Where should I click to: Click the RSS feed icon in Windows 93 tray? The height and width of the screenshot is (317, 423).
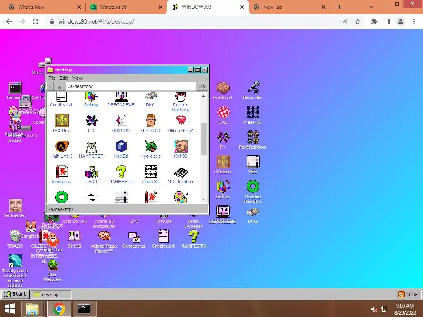pyautogui.click(x=402, y=294)
